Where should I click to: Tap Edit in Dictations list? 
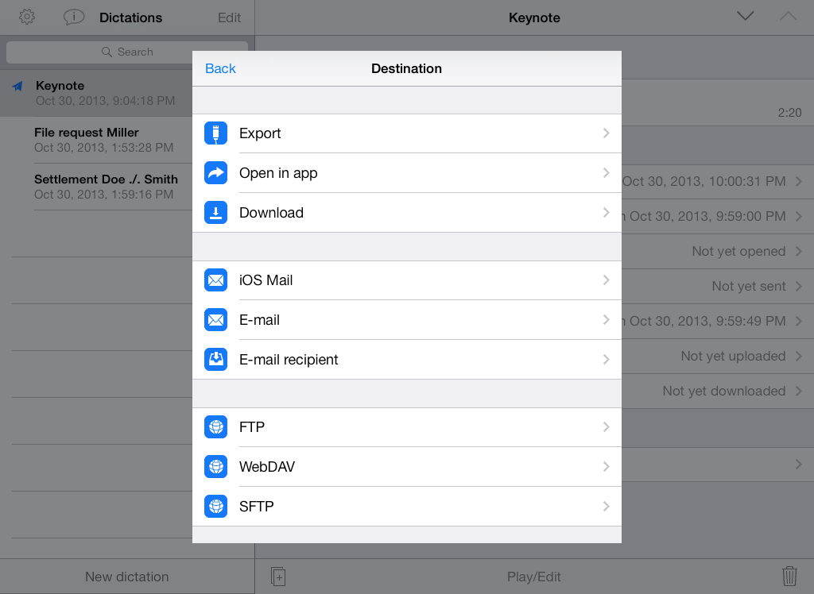pyautogui.click(x=229, y=17)
